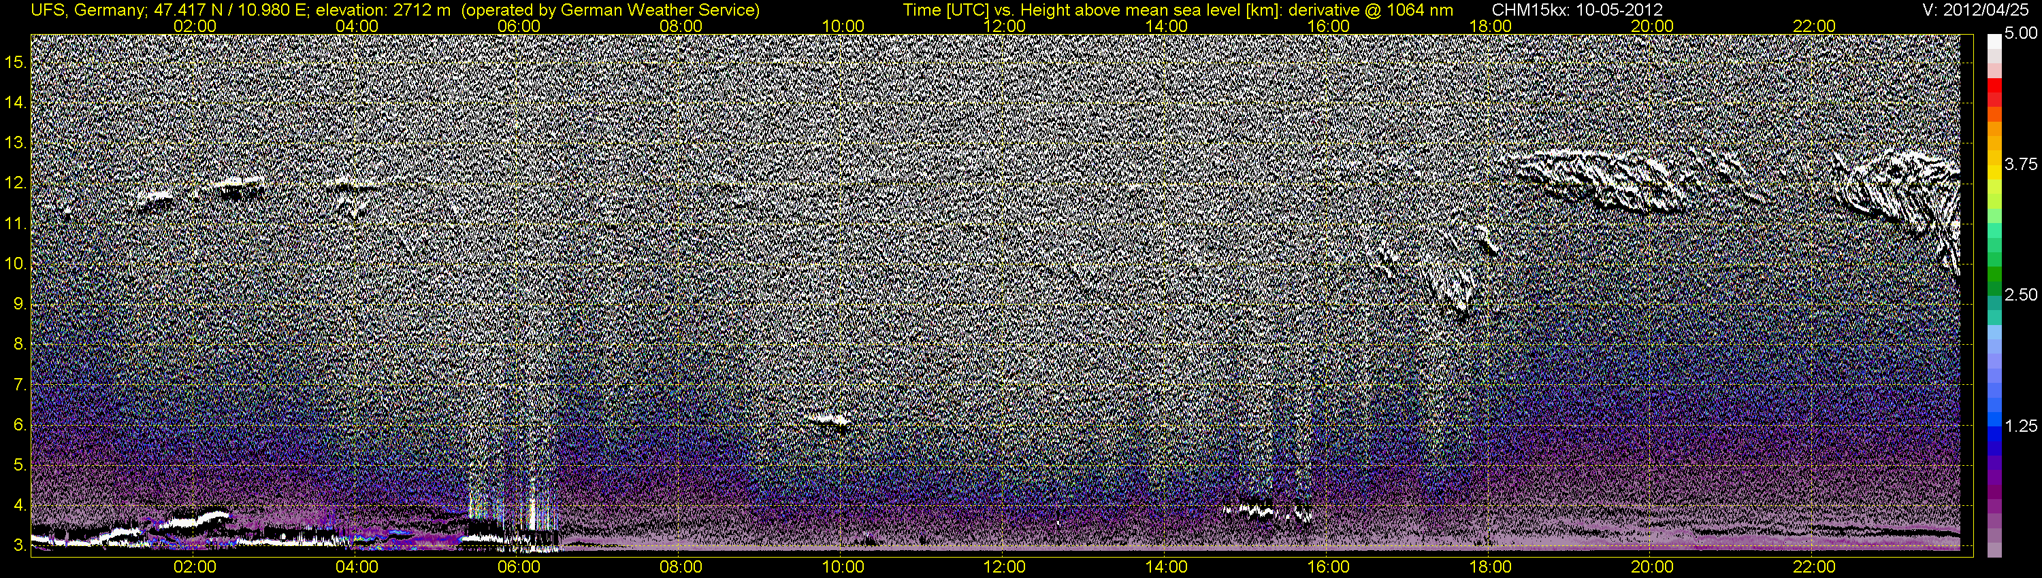This screenshot has height=578, width=2042.
Task: Click the color scale value '1.25'
Action: (2021, 427)
